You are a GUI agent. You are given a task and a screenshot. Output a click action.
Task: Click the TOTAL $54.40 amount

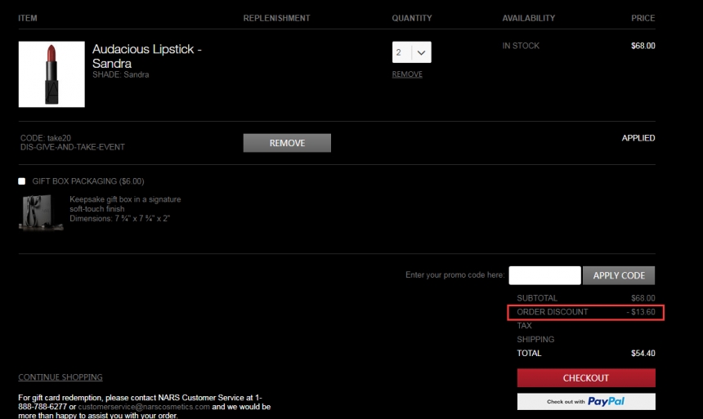pyautogui.click(x=643, y=353)
